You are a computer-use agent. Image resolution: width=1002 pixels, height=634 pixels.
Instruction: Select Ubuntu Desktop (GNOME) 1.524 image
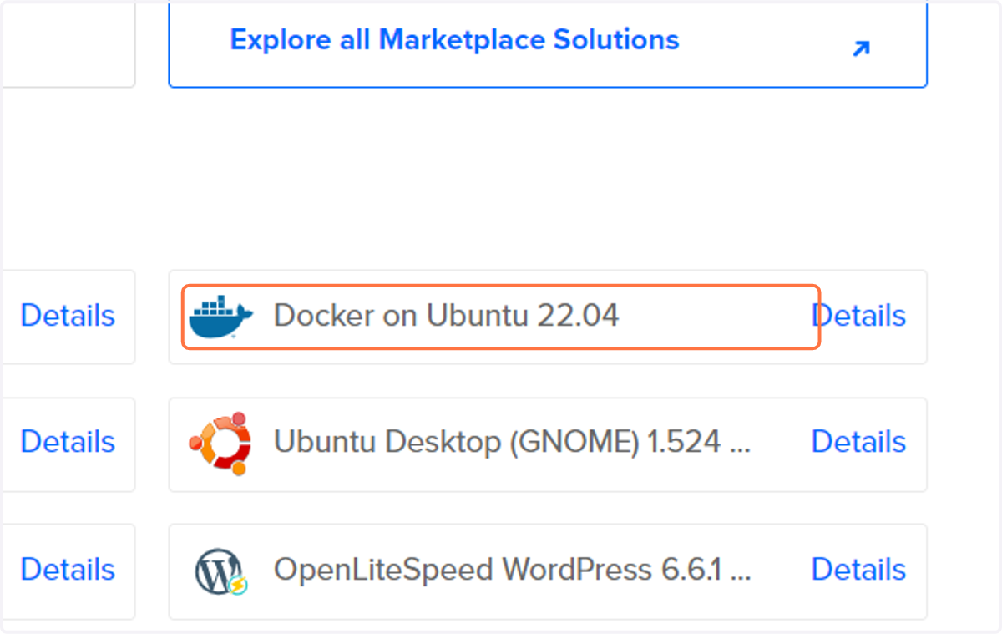coord(512,442)
